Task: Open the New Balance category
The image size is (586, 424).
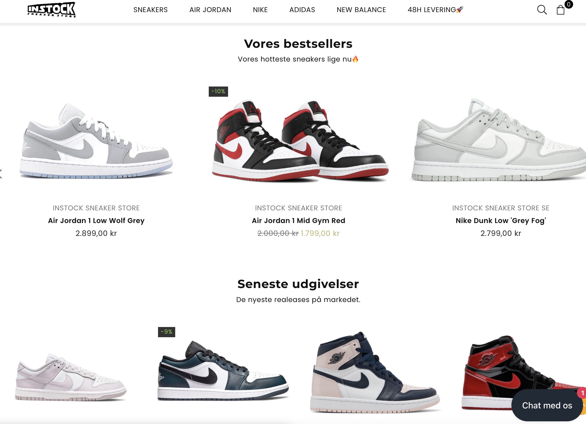Action: (361, 10)
